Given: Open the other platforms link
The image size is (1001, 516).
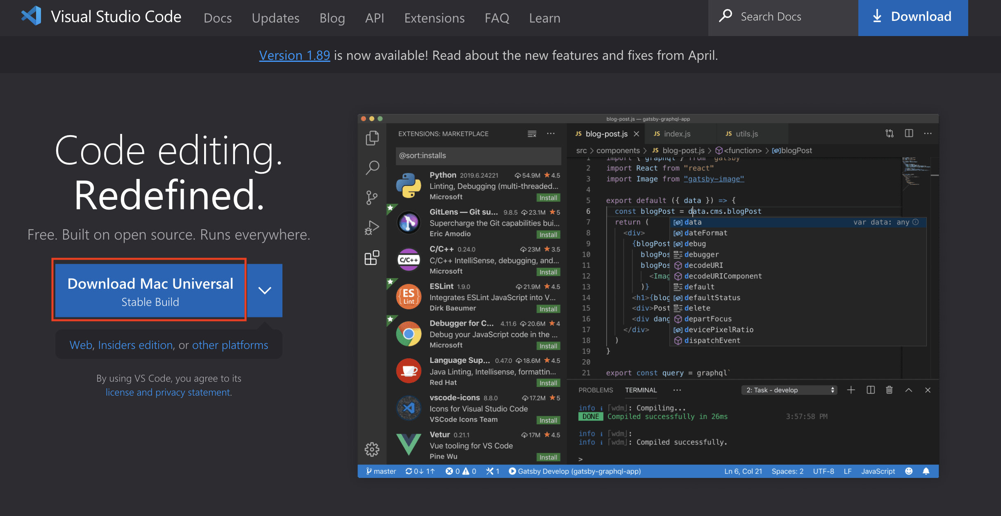Looking at the screenshot, I should [230, 345].
